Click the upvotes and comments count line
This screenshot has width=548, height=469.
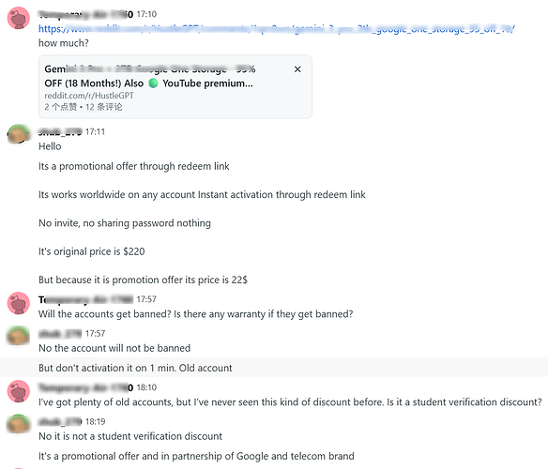[84, 107]
